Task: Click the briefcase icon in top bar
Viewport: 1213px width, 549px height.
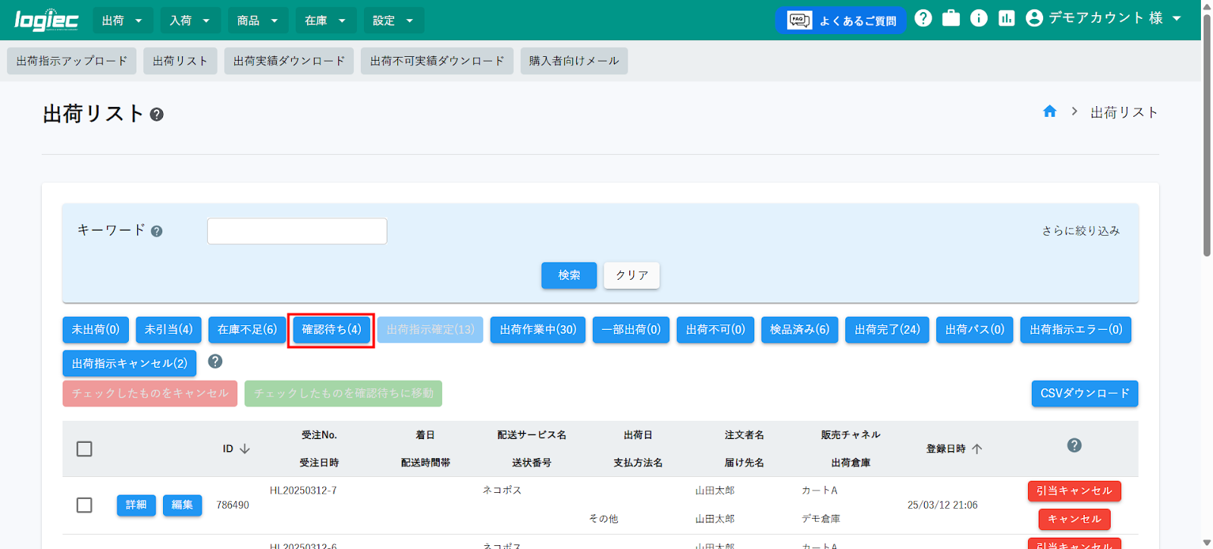Action: point(951,18)
